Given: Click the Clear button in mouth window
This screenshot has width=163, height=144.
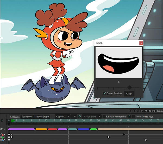Looking at the screenshot, I should click(129, 94).
